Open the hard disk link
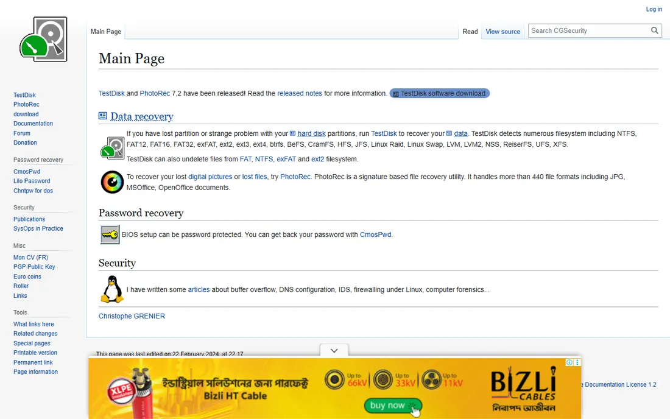 (311, 133)
